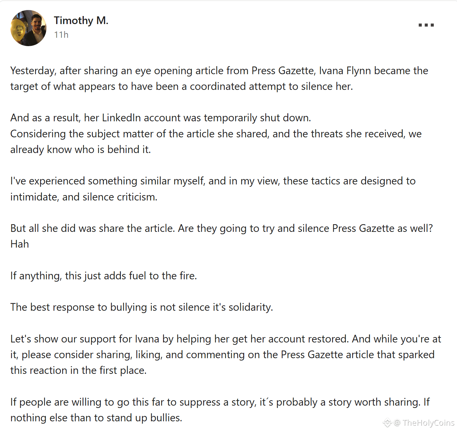This screenshot has width=457, height=431.
Task: Click the line "intimidate, and silence criticism."
Action: click(84, 197)
